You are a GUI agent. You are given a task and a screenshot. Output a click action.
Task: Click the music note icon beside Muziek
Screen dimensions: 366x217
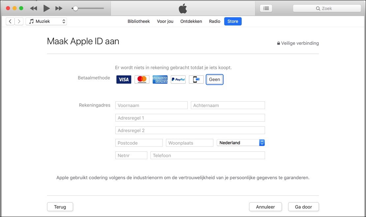coord(31,21)
